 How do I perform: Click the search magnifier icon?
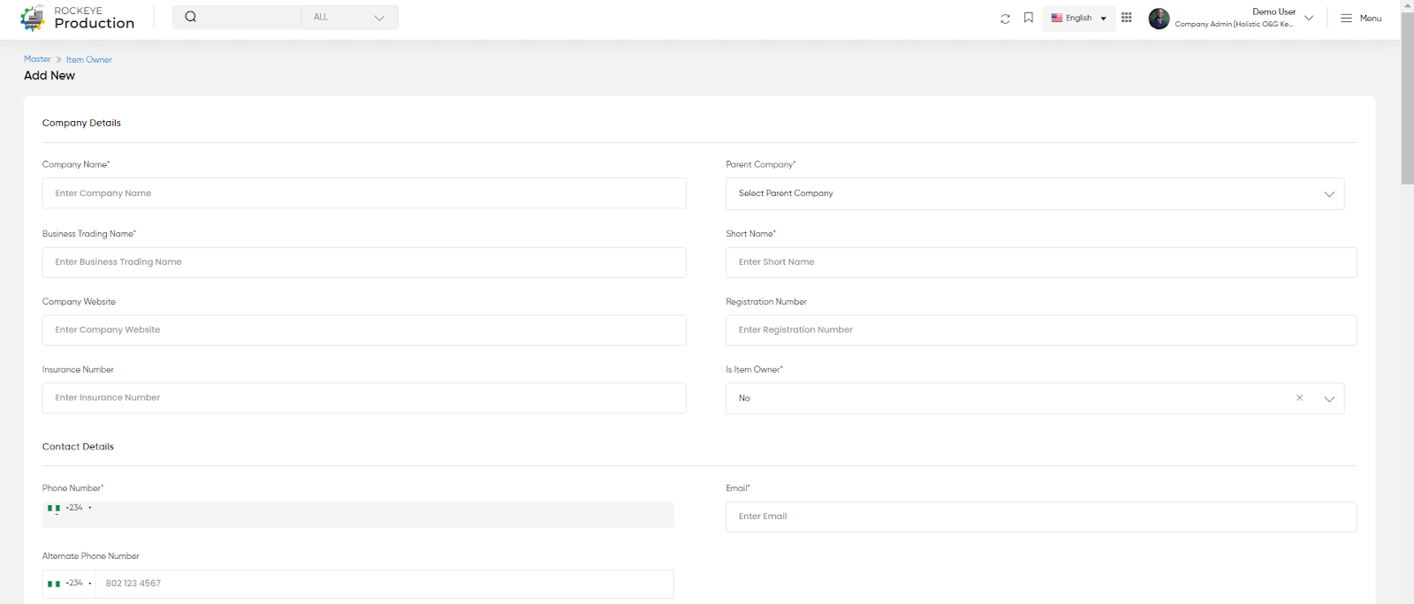point(191,17)
